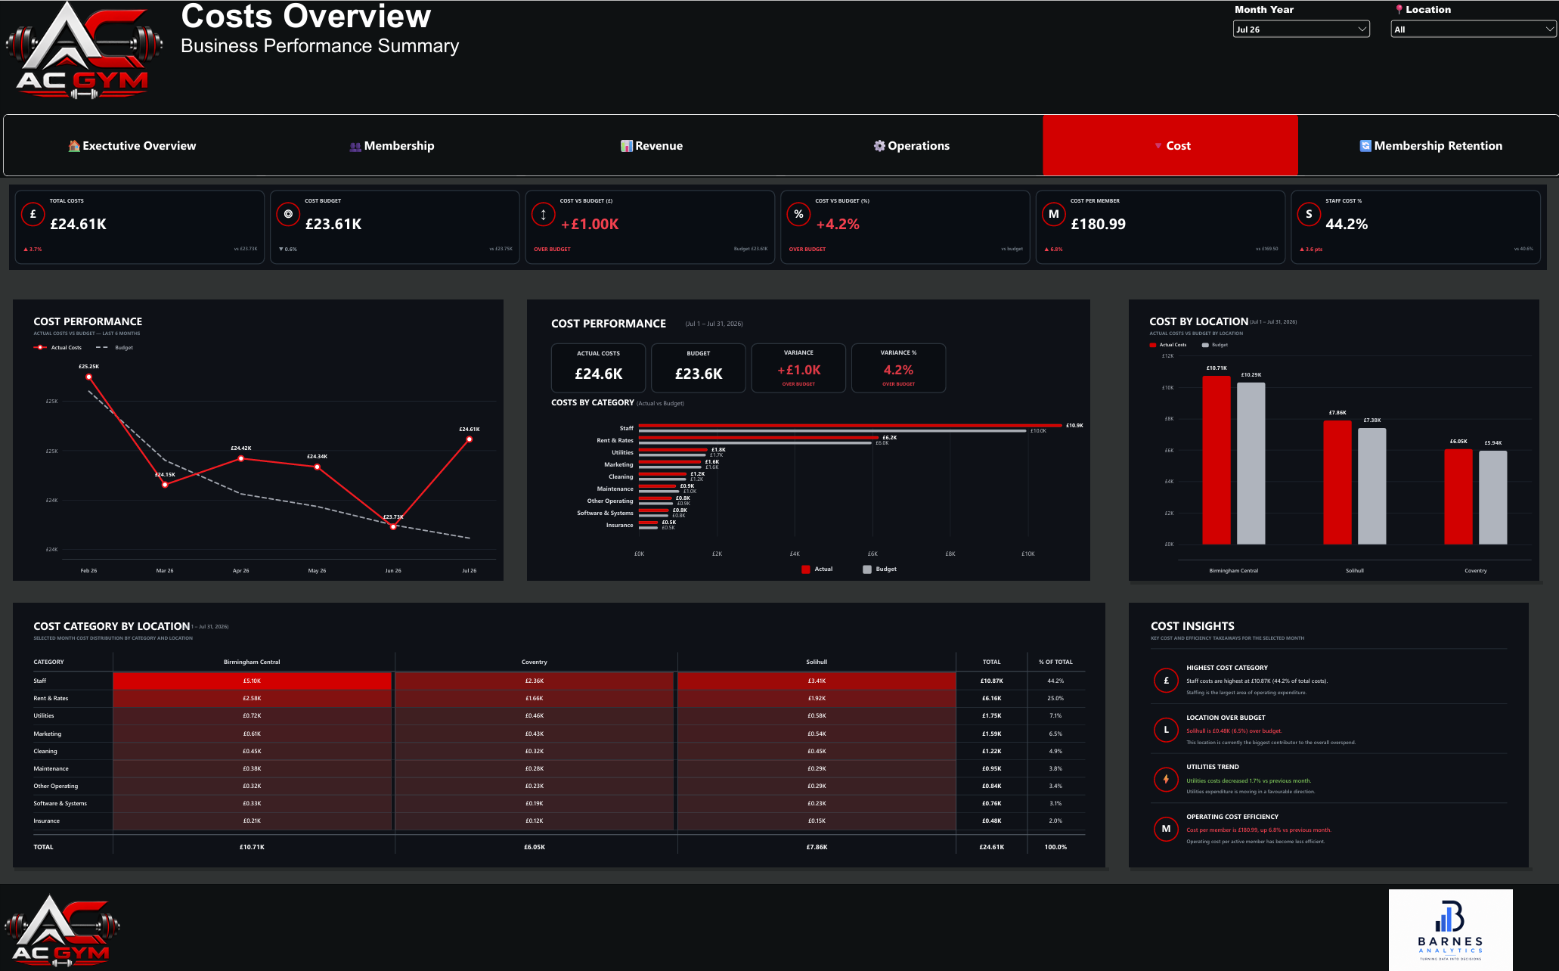Click the total cost value £24.61K in table
This screenshot has height=971, width=1559.
tap(991, 847)
